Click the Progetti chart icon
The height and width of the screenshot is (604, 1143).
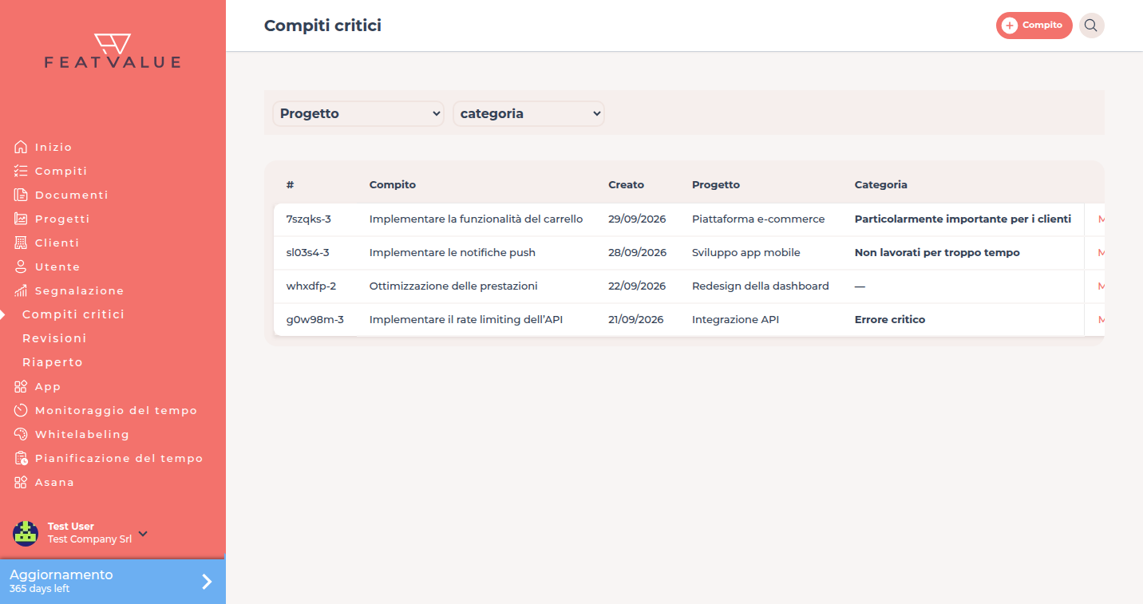pyautogui.click(x=21, y=219)
